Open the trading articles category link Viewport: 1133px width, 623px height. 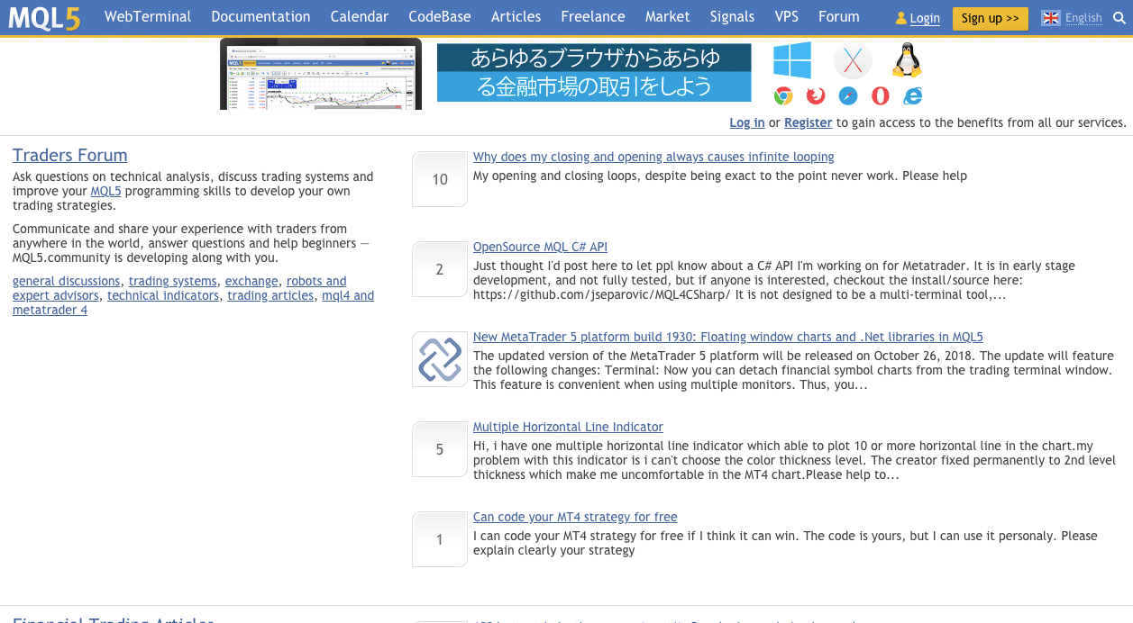click(x=270, y=295)
